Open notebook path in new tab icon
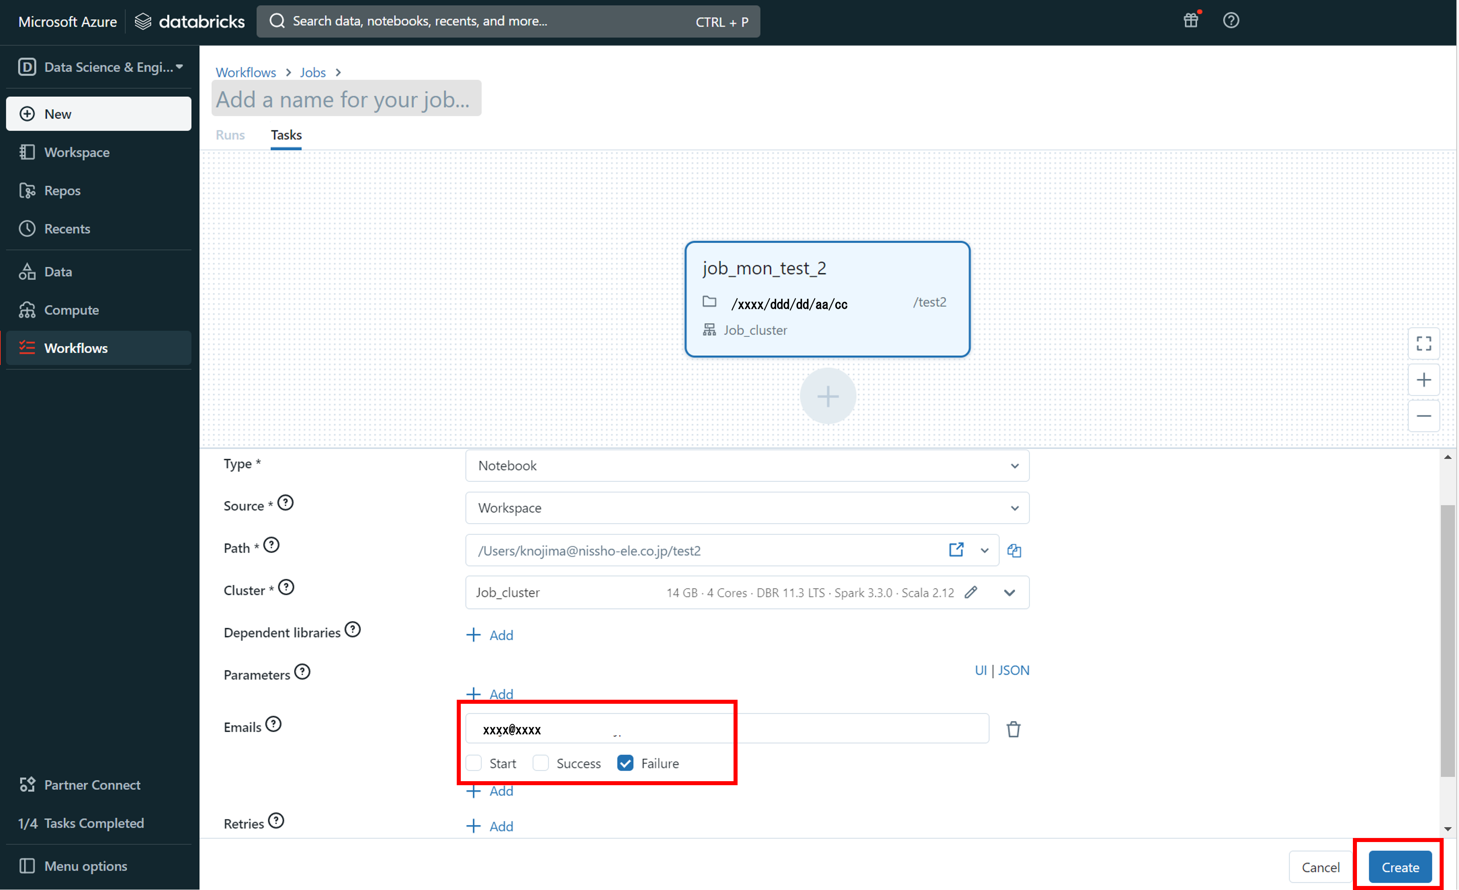The height and width of the screenshot is (890, 1459). [x=956, y=550]
